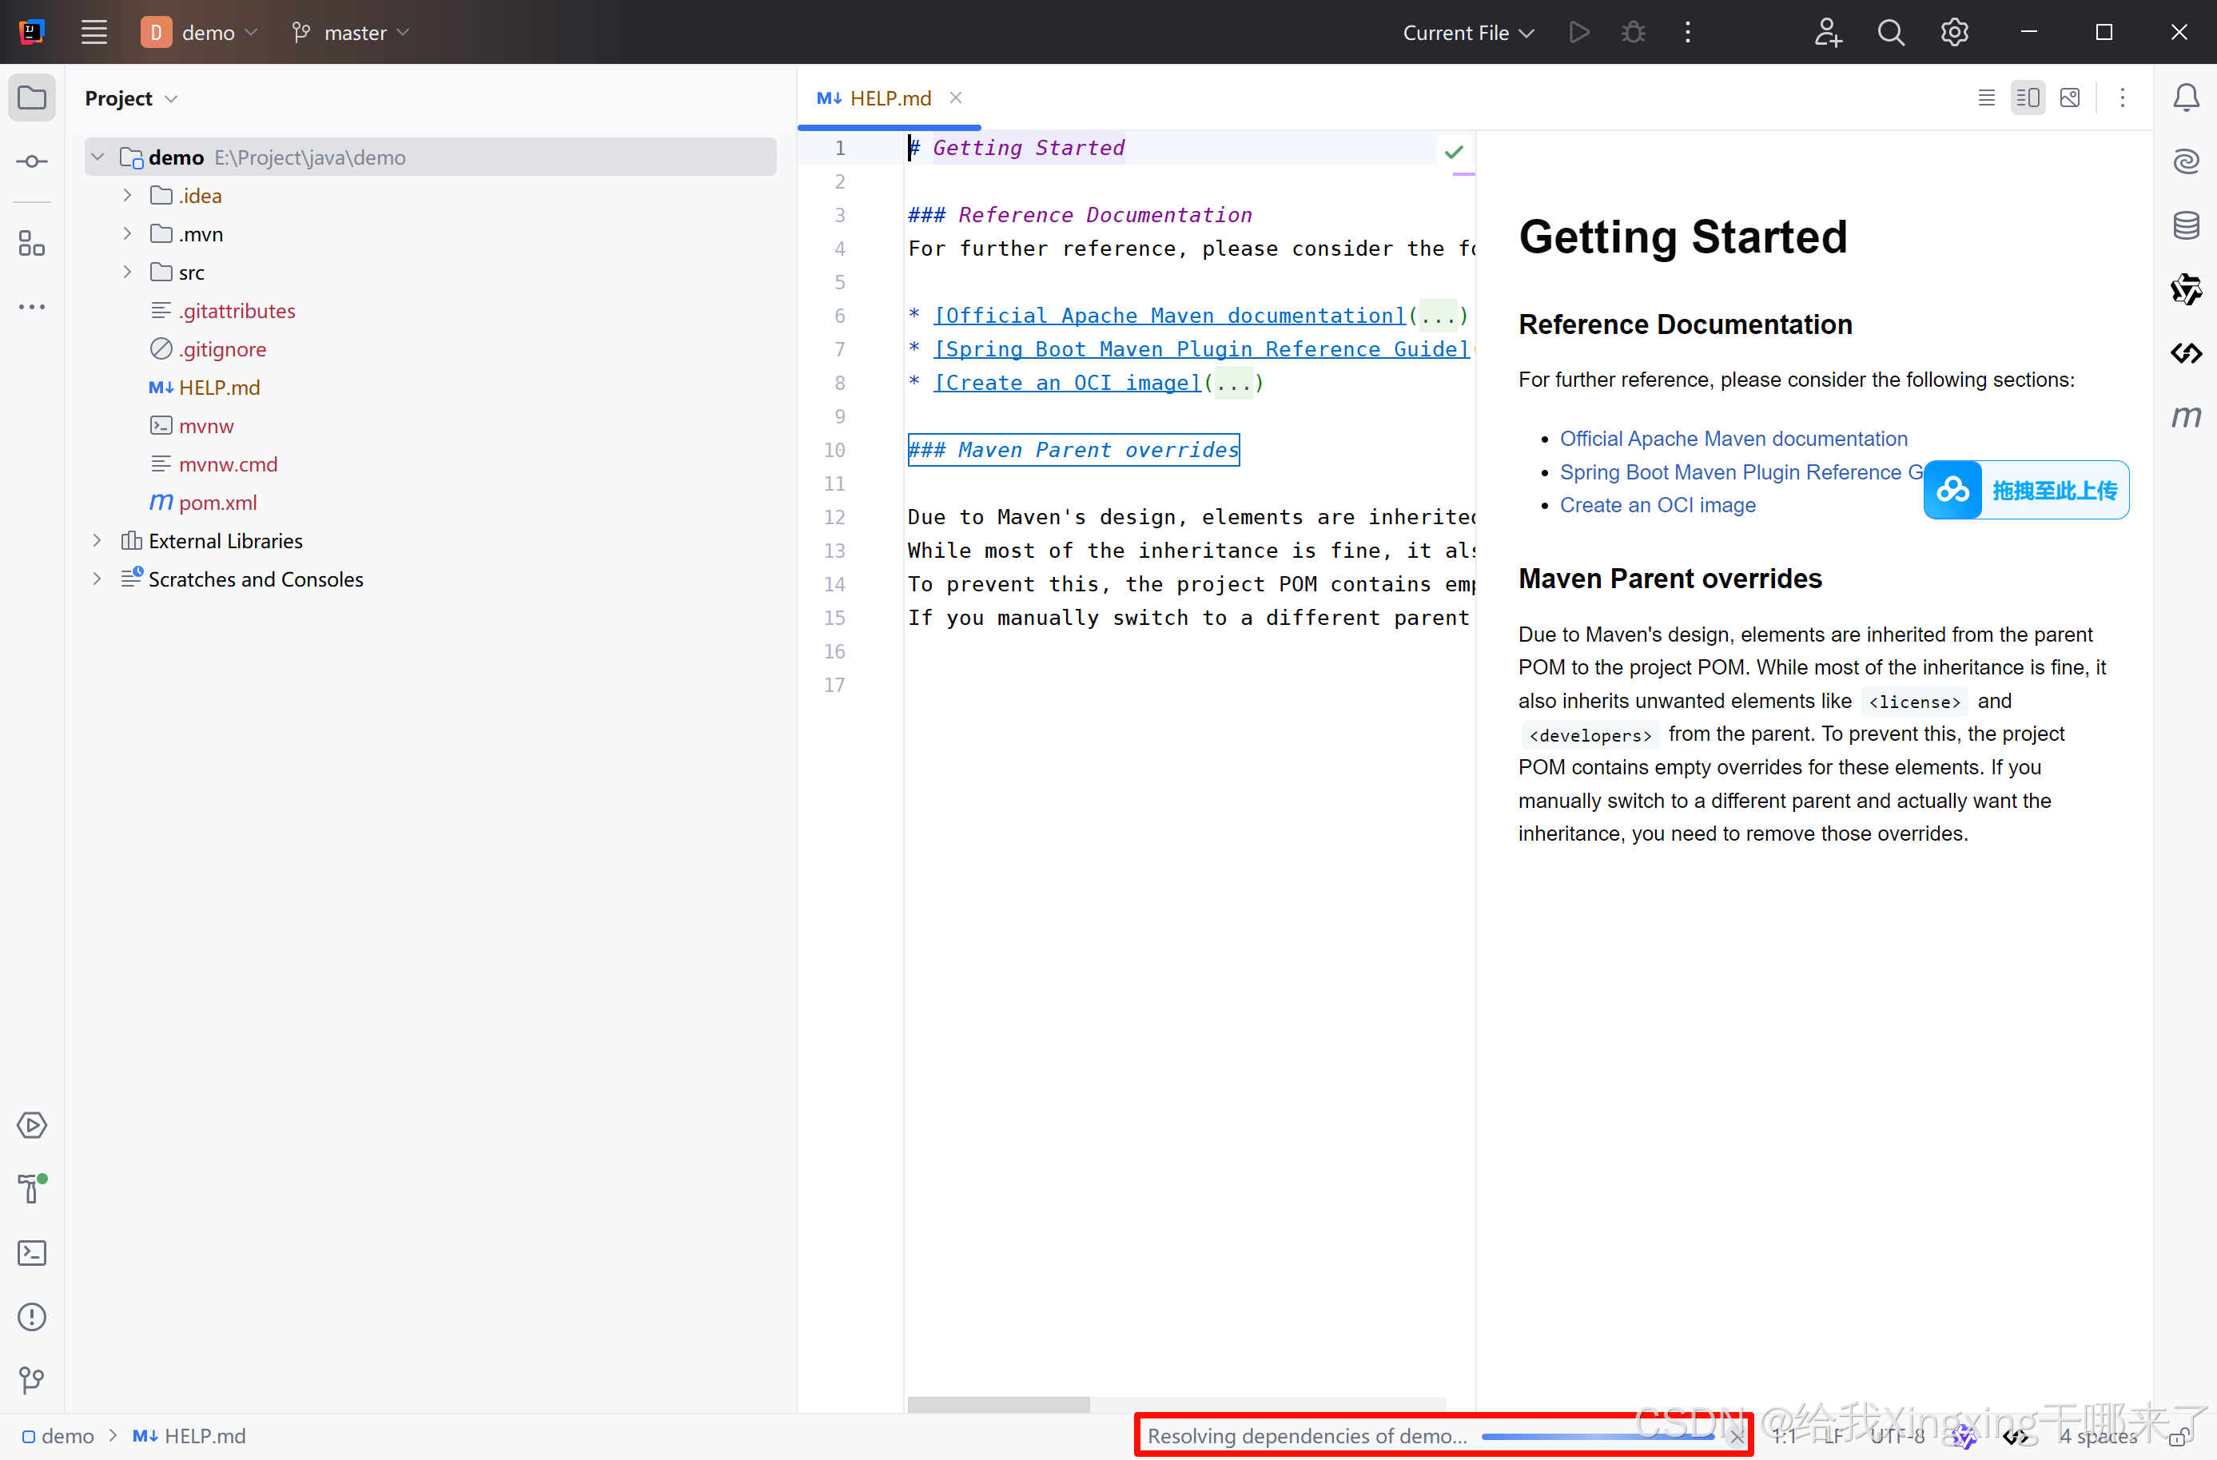Open the Commit tool window icon
This screenshot has height=1460, width=2217.
32,162
